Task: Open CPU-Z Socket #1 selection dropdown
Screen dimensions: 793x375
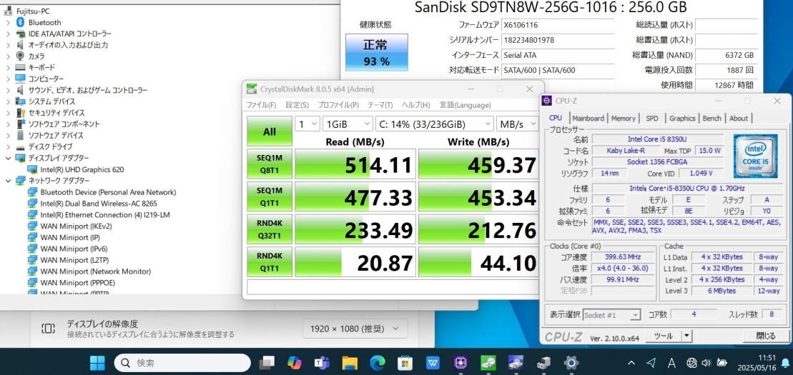Action: (x=612, y=314)
